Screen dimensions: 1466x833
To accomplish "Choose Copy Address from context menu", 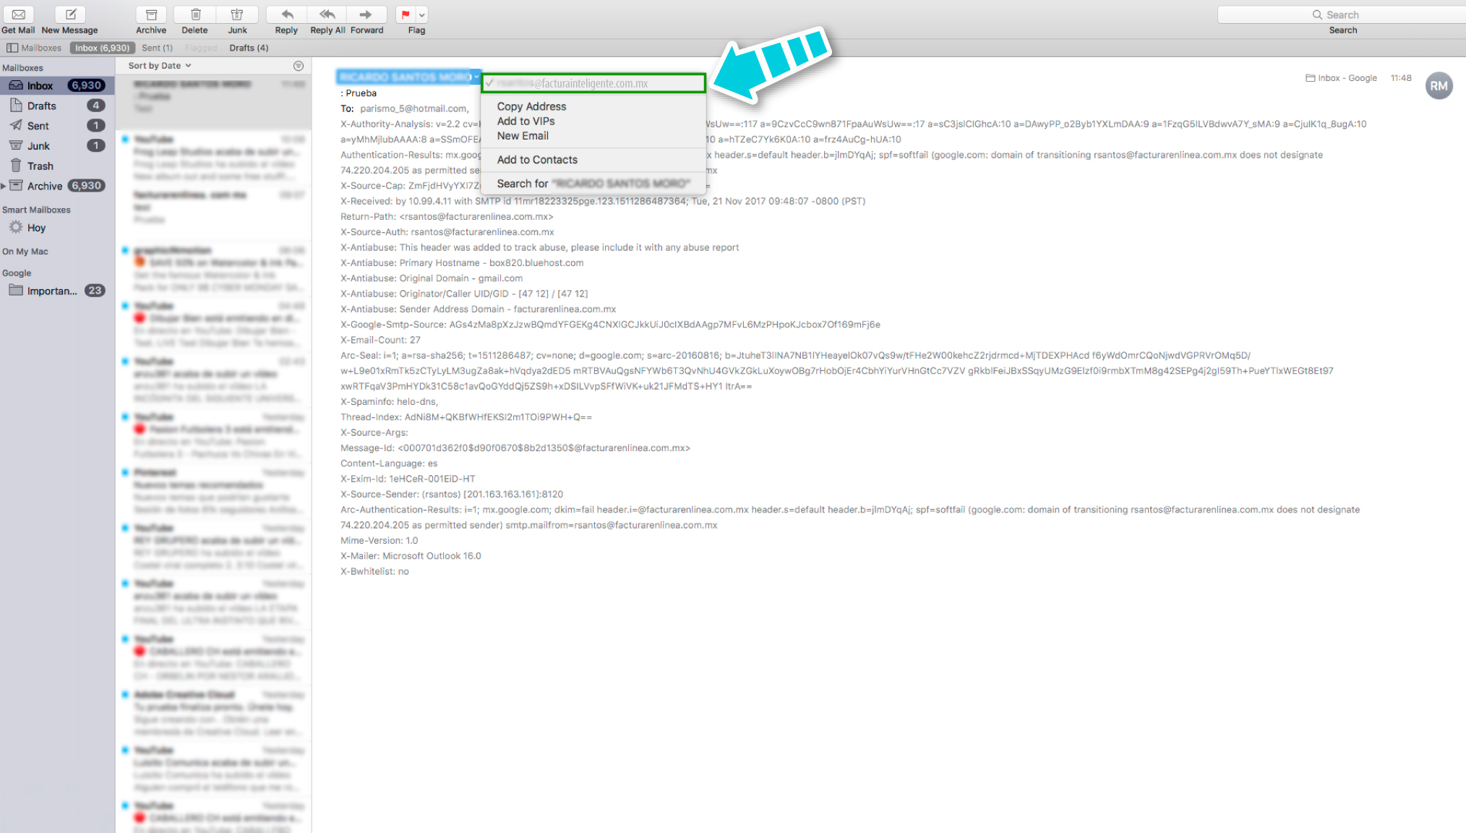I will click(x=531, y=106).
